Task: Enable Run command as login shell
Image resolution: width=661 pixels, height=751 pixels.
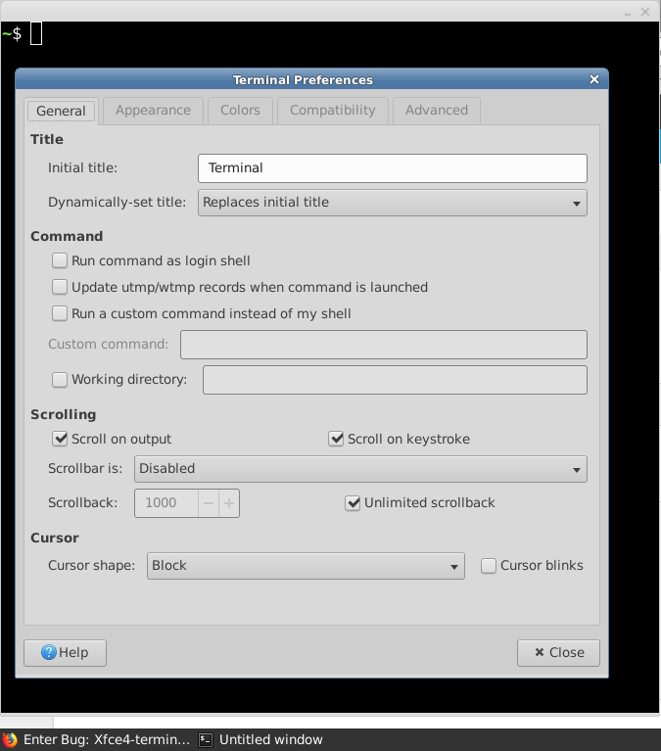Action: [x=60, y=260]
